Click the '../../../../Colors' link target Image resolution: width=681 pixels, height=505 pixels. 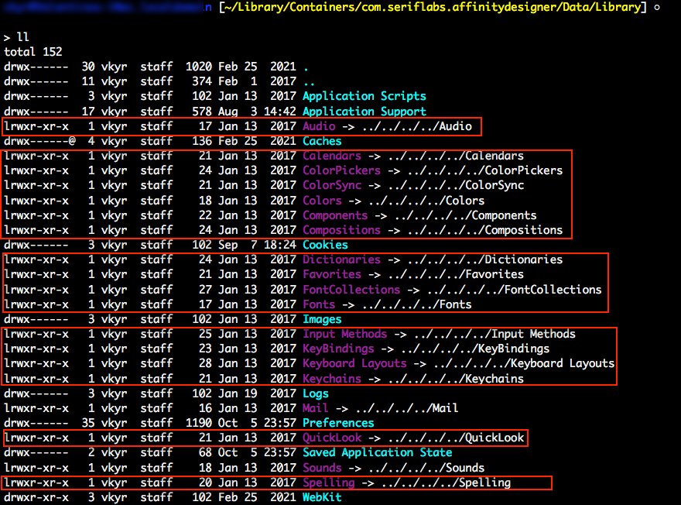coord(426,201)
